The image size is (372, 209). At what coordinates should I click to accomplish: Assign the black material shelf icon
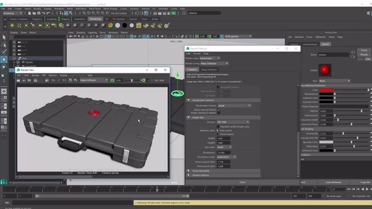[x=125, y=25]
